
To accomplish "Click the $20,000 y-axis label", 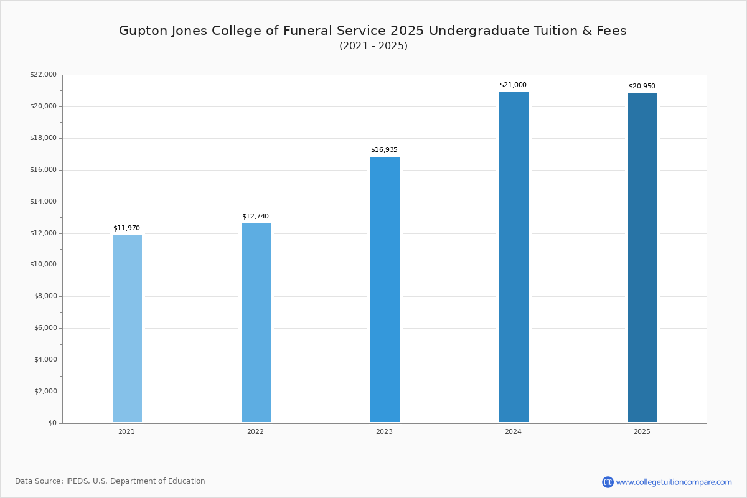I will (43, 106).
